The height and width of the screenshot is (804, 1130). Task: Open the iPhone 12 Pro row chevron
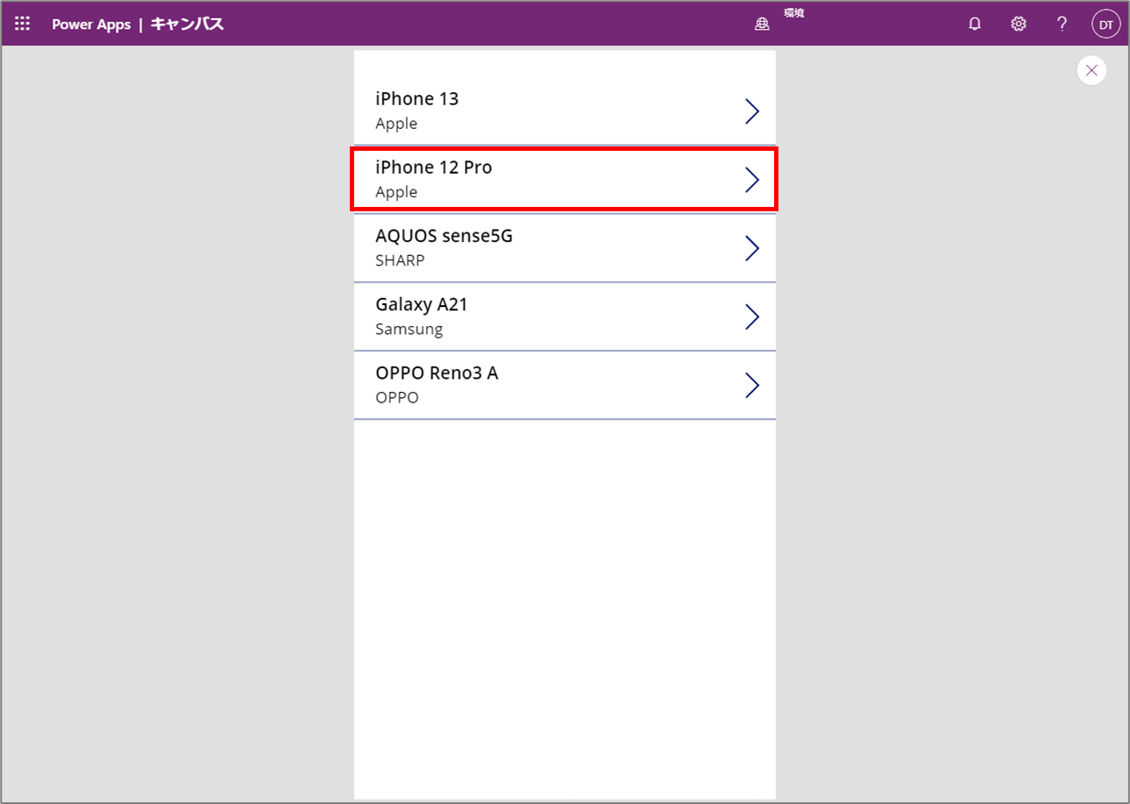pyautogui.click(x=751, y=180)
